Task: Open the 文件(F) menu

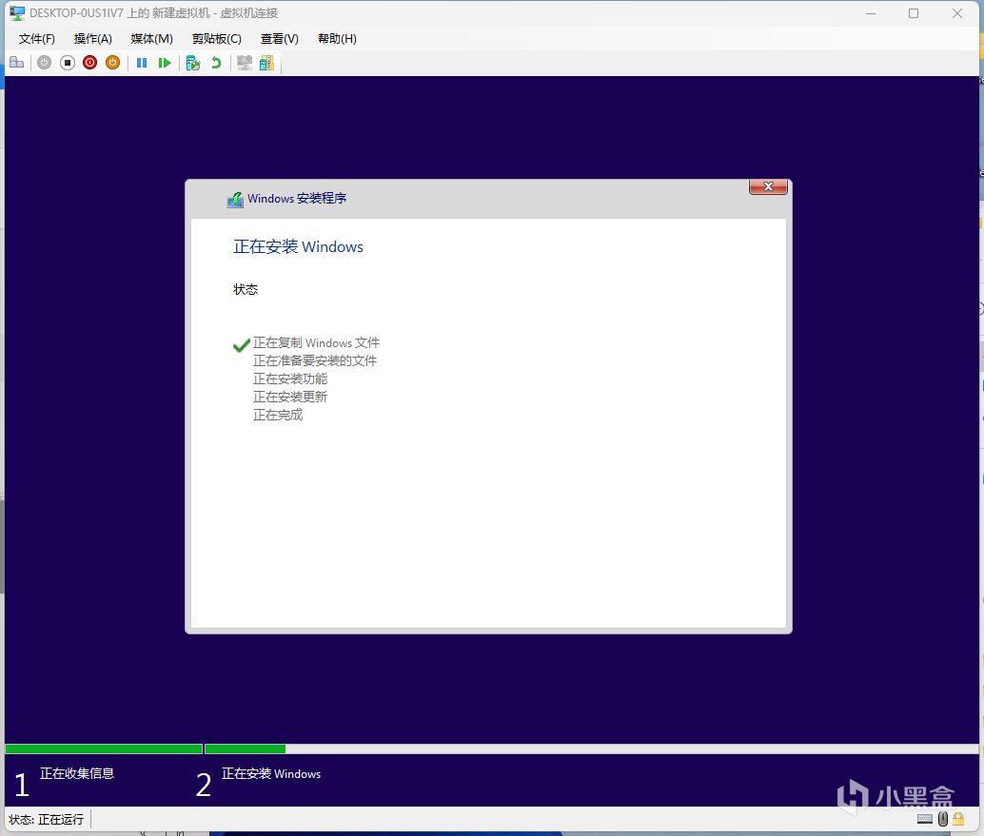Action: [37, 39]
